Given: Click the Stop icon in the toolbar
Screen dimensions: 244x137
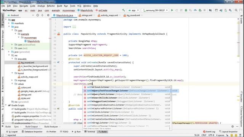Looking at the screenshot, I should (204, 10).
